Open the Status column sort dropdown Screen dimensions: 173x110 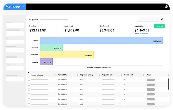168,75
